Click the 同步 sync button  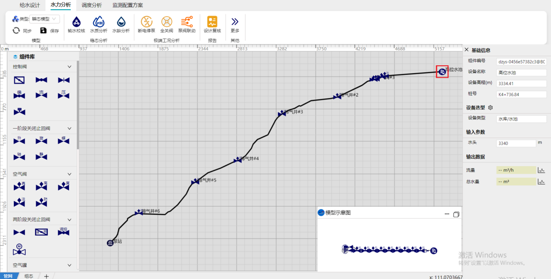[22, 31]
